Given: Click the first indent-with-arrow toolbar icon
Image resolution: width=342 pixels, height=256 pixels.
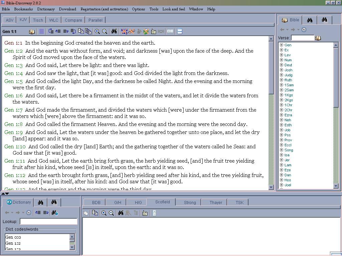Looking at the screenshot, I should pos(51,32).
